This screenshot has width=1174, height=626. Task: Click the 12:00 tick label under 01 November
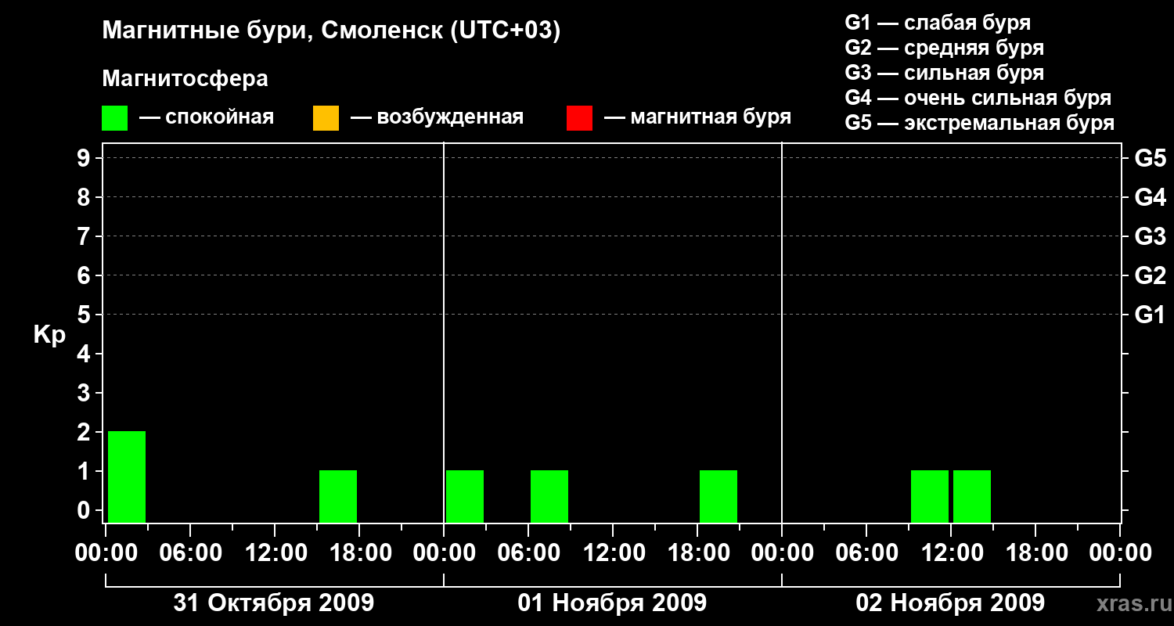pyautogui.click(x=613, y=553)
